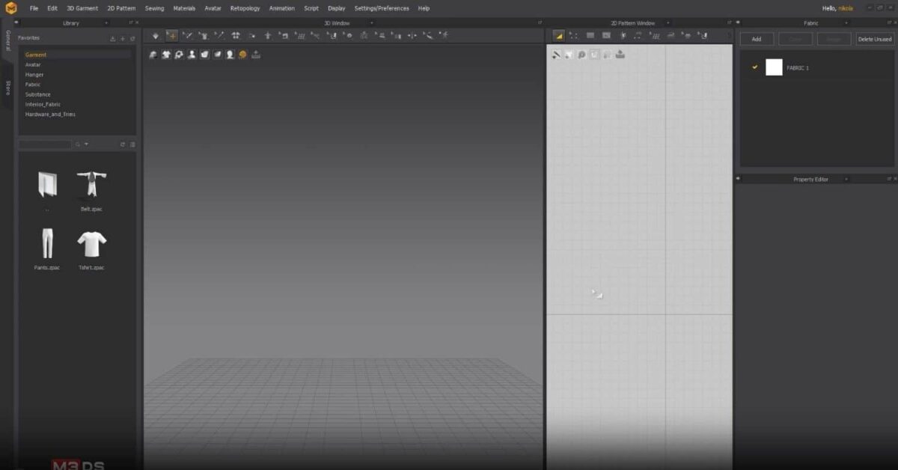
Task: Click the Add button in Fabric panel
Action: 757,38
